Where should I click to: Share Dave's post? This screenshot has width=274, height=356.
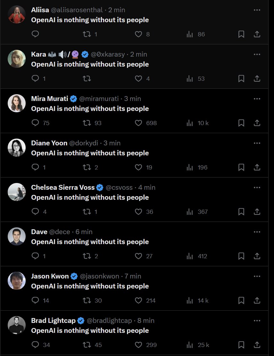point(257,256)
